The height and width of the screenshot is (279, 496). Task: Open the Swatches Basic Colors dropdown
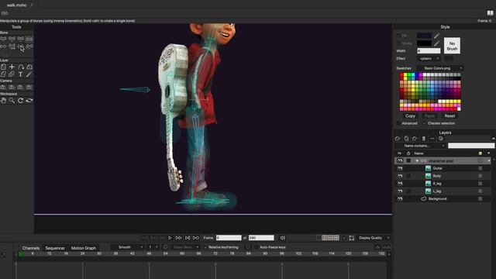pyautogui.click(x=440, y=68)
